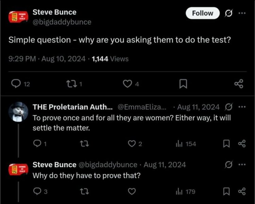
Task: Open more options menu on main tweet
Action: (x=241, y=13)
